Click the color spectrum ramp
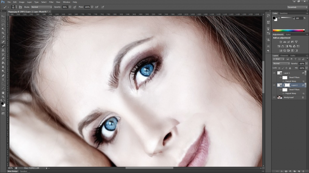This screenshot has width=309, height=173. click(289, 30)
